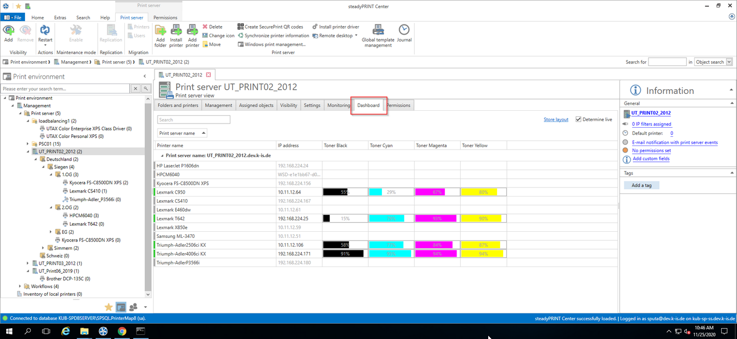
Task: Click the 0 IP filters assigned link
Action: (652, 124)
